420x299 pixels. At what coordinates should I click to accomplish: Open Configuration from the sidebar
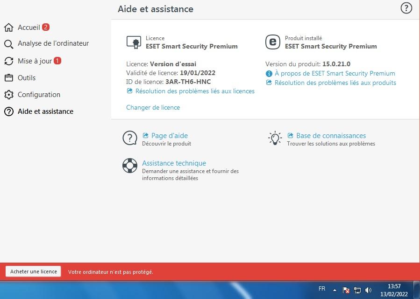pyautogui.click(x=39, y=95)
